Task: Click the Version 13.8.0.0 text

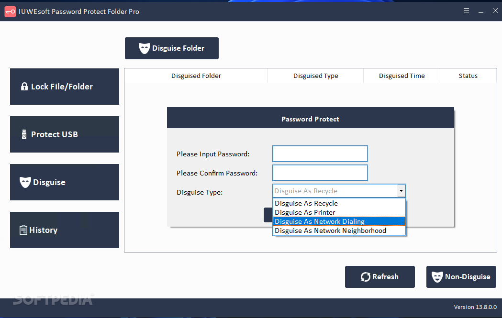Action: click(x=475, y=307)
